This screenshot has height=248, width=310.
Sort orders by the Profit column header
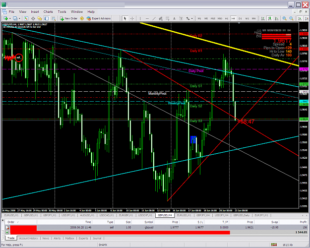(x=294, y=222)
